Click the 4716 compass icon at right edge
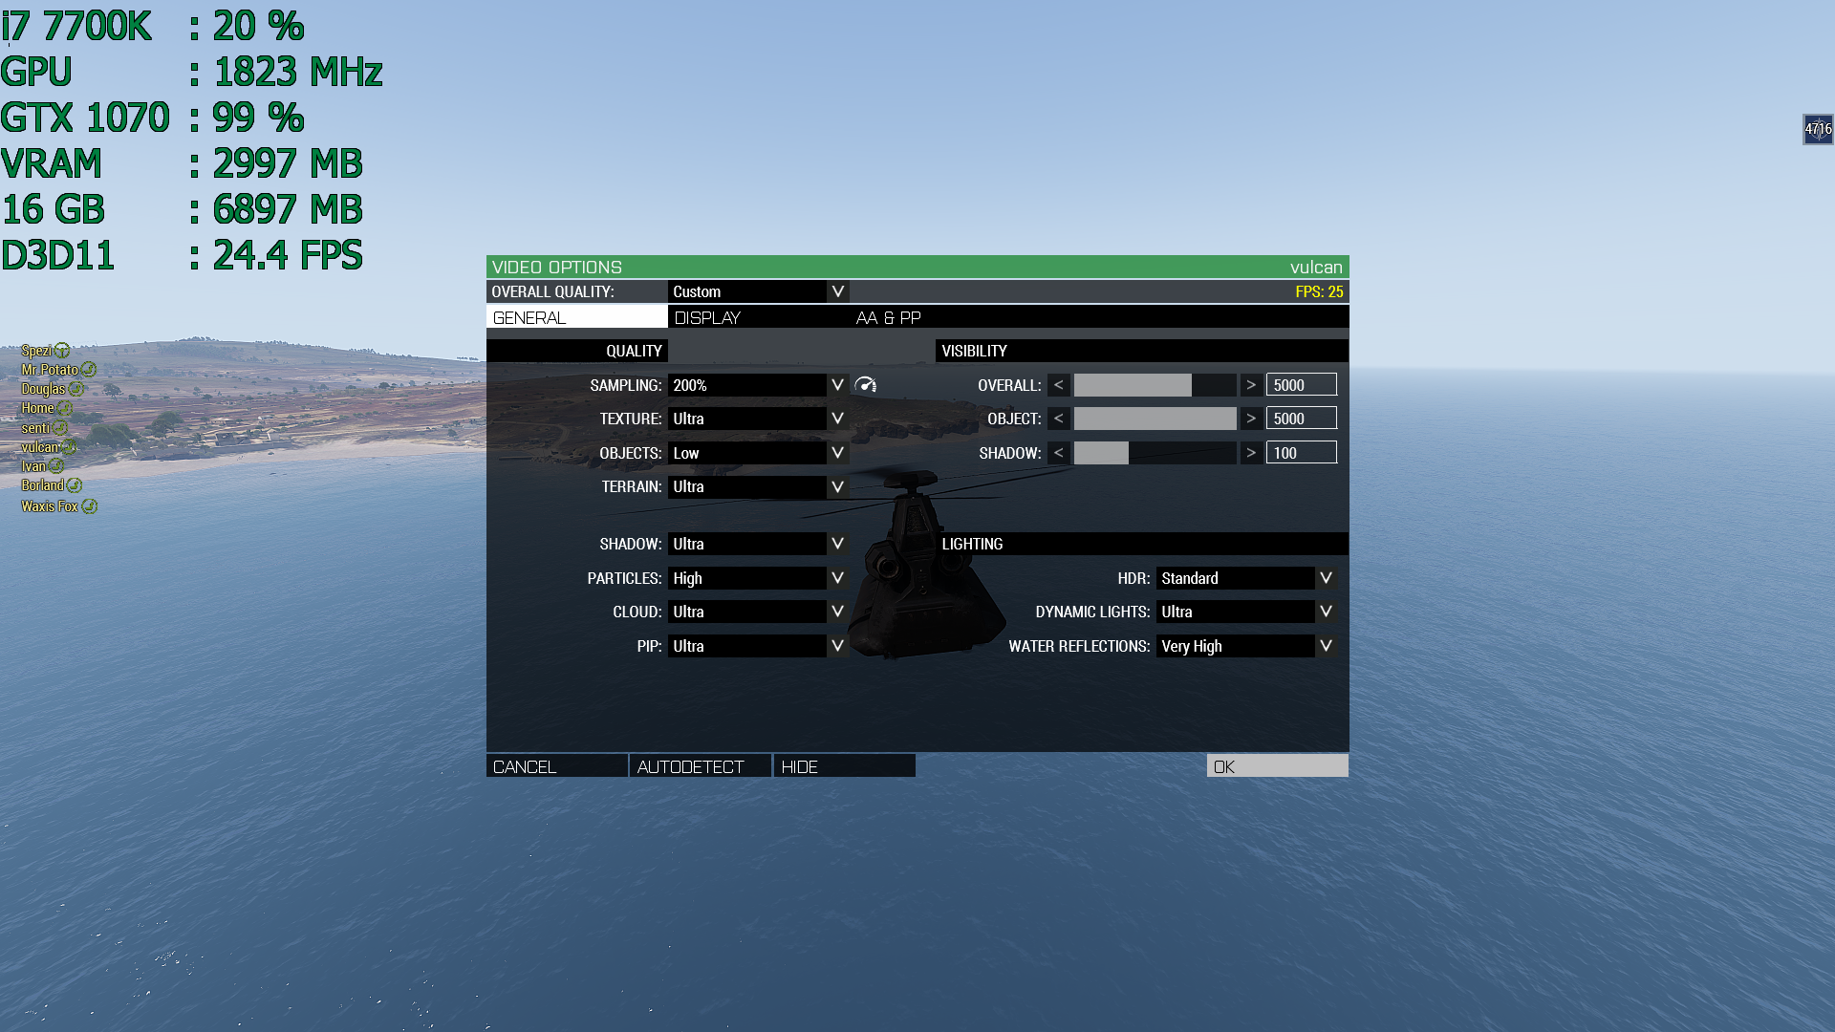Viewport: 1835px width, 1032px height. click(x=1817, y=129)
